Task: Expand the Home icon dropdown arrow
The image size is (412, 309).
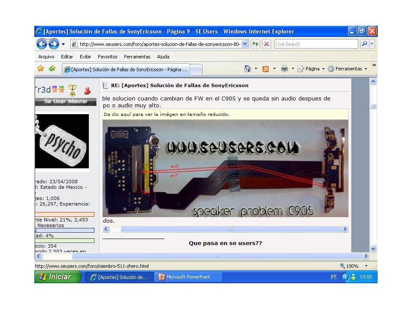Action: click(256, 69)
